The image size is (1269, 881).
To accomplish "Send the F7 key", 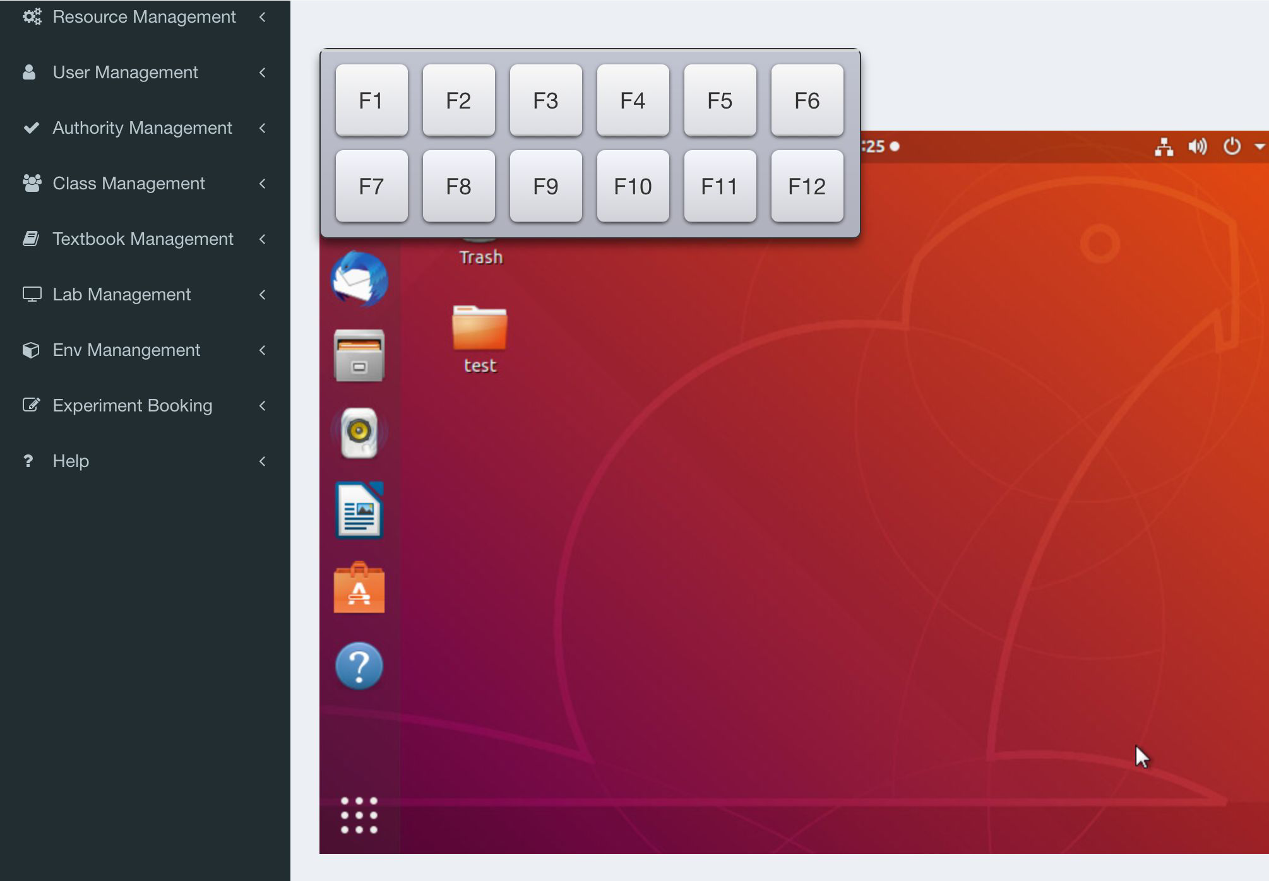I will point(371,186).
